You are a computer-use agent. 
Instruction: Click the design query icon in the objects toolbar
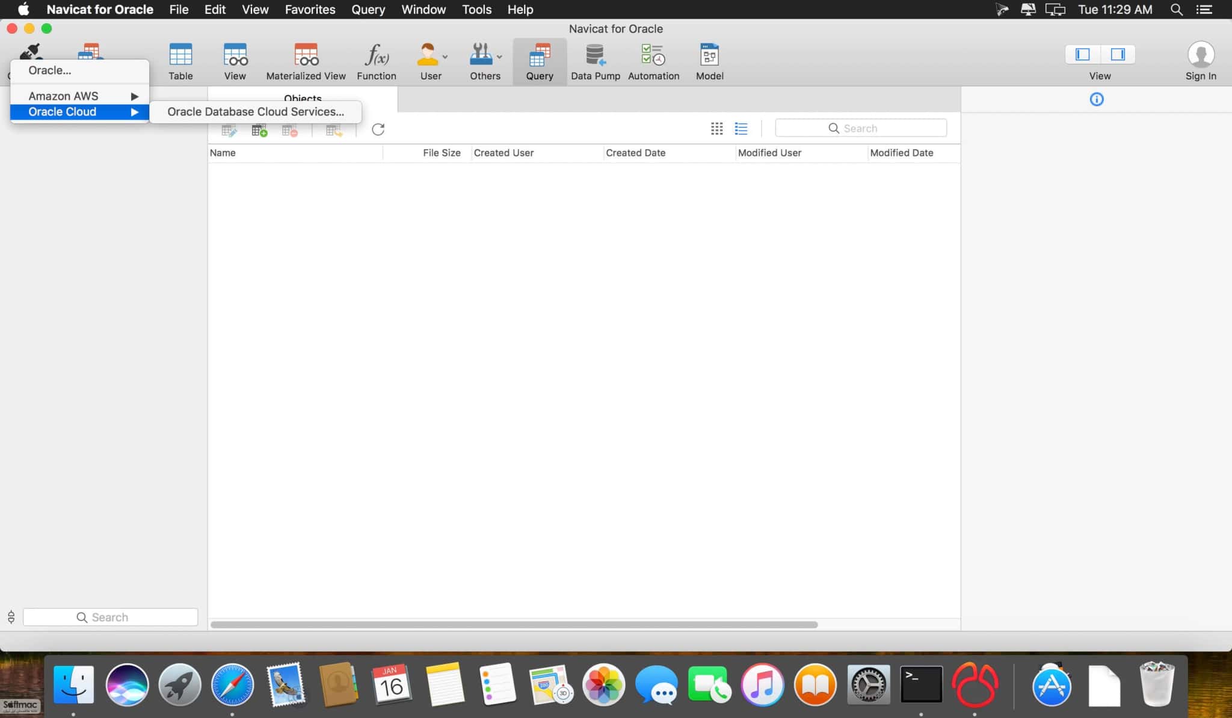[x=229, y=130]
